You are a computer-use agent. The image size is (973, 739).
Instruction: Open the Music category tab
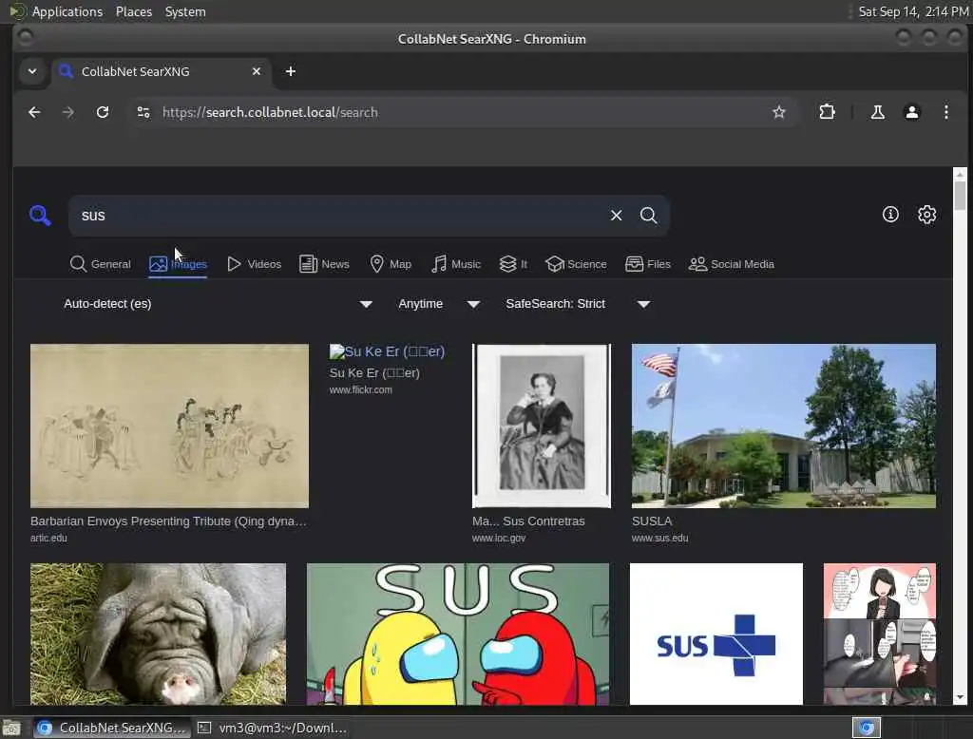click(456, 264)
